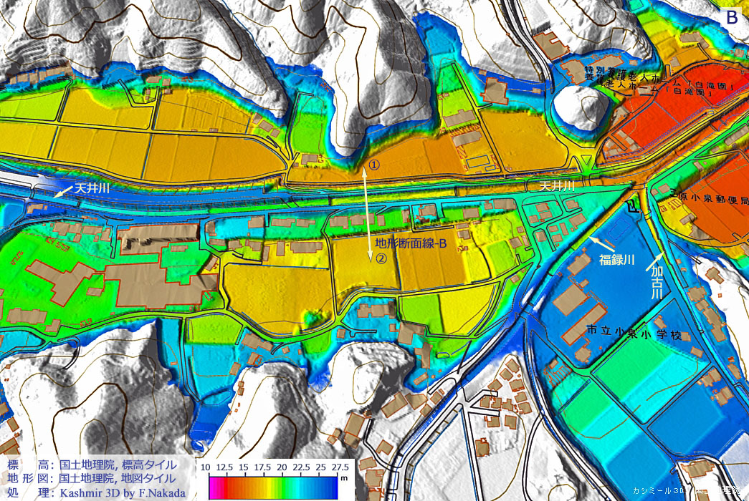Click the 福録川 river label
749x501 pixels.
point(617,259)
